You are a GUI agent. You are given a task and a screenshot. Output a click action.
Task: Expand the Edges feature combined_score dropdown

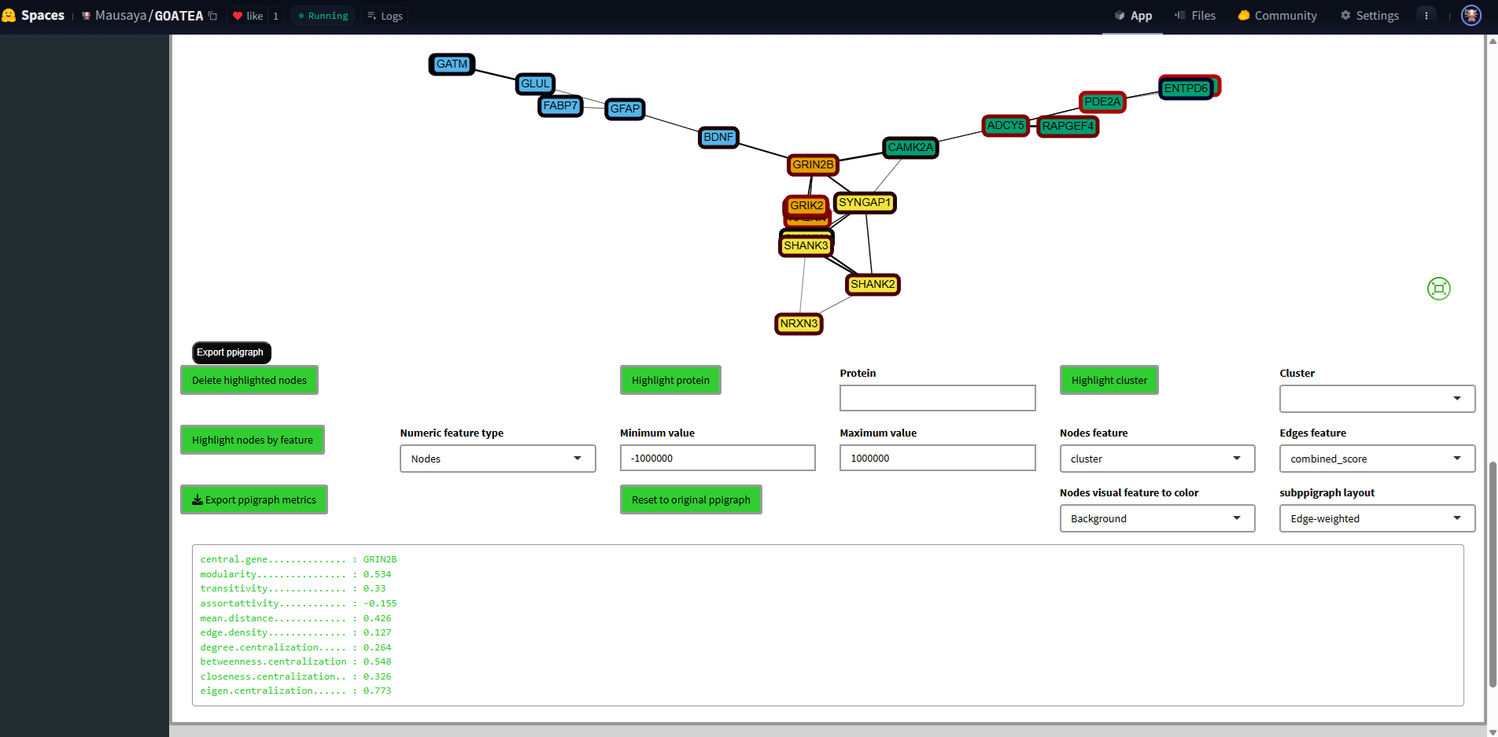(1377, 459)
